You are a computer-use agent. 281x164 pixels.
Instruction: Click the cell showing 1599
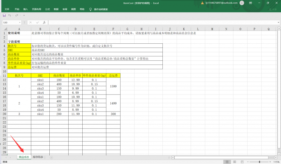113,86
